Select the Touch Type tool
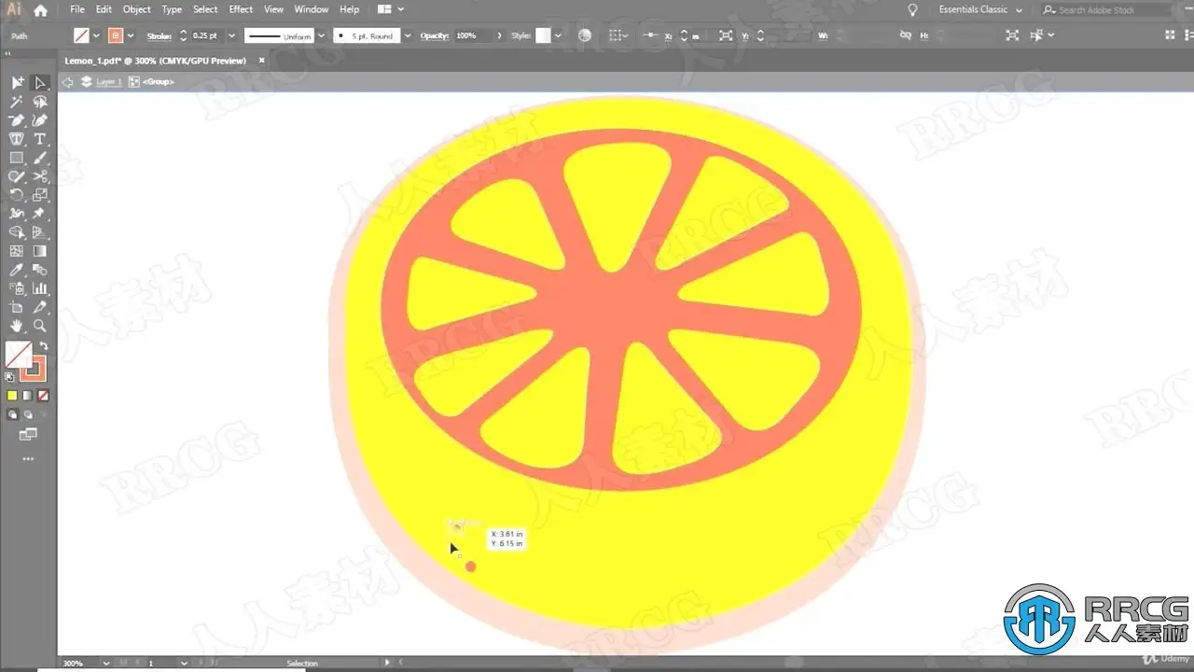 pos(17,139)
